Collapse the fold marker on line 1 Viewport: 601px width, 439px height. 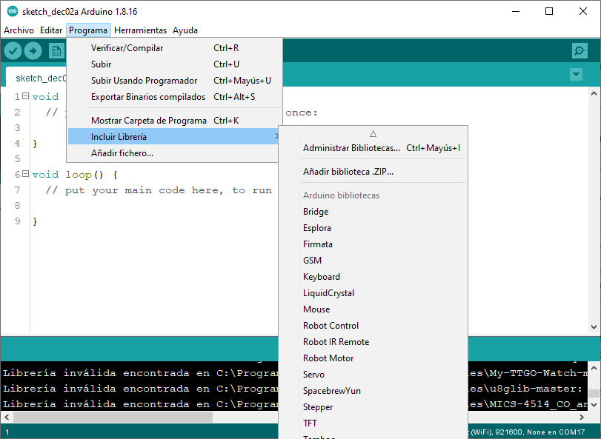pyautogui.click(x=25, y=96)
